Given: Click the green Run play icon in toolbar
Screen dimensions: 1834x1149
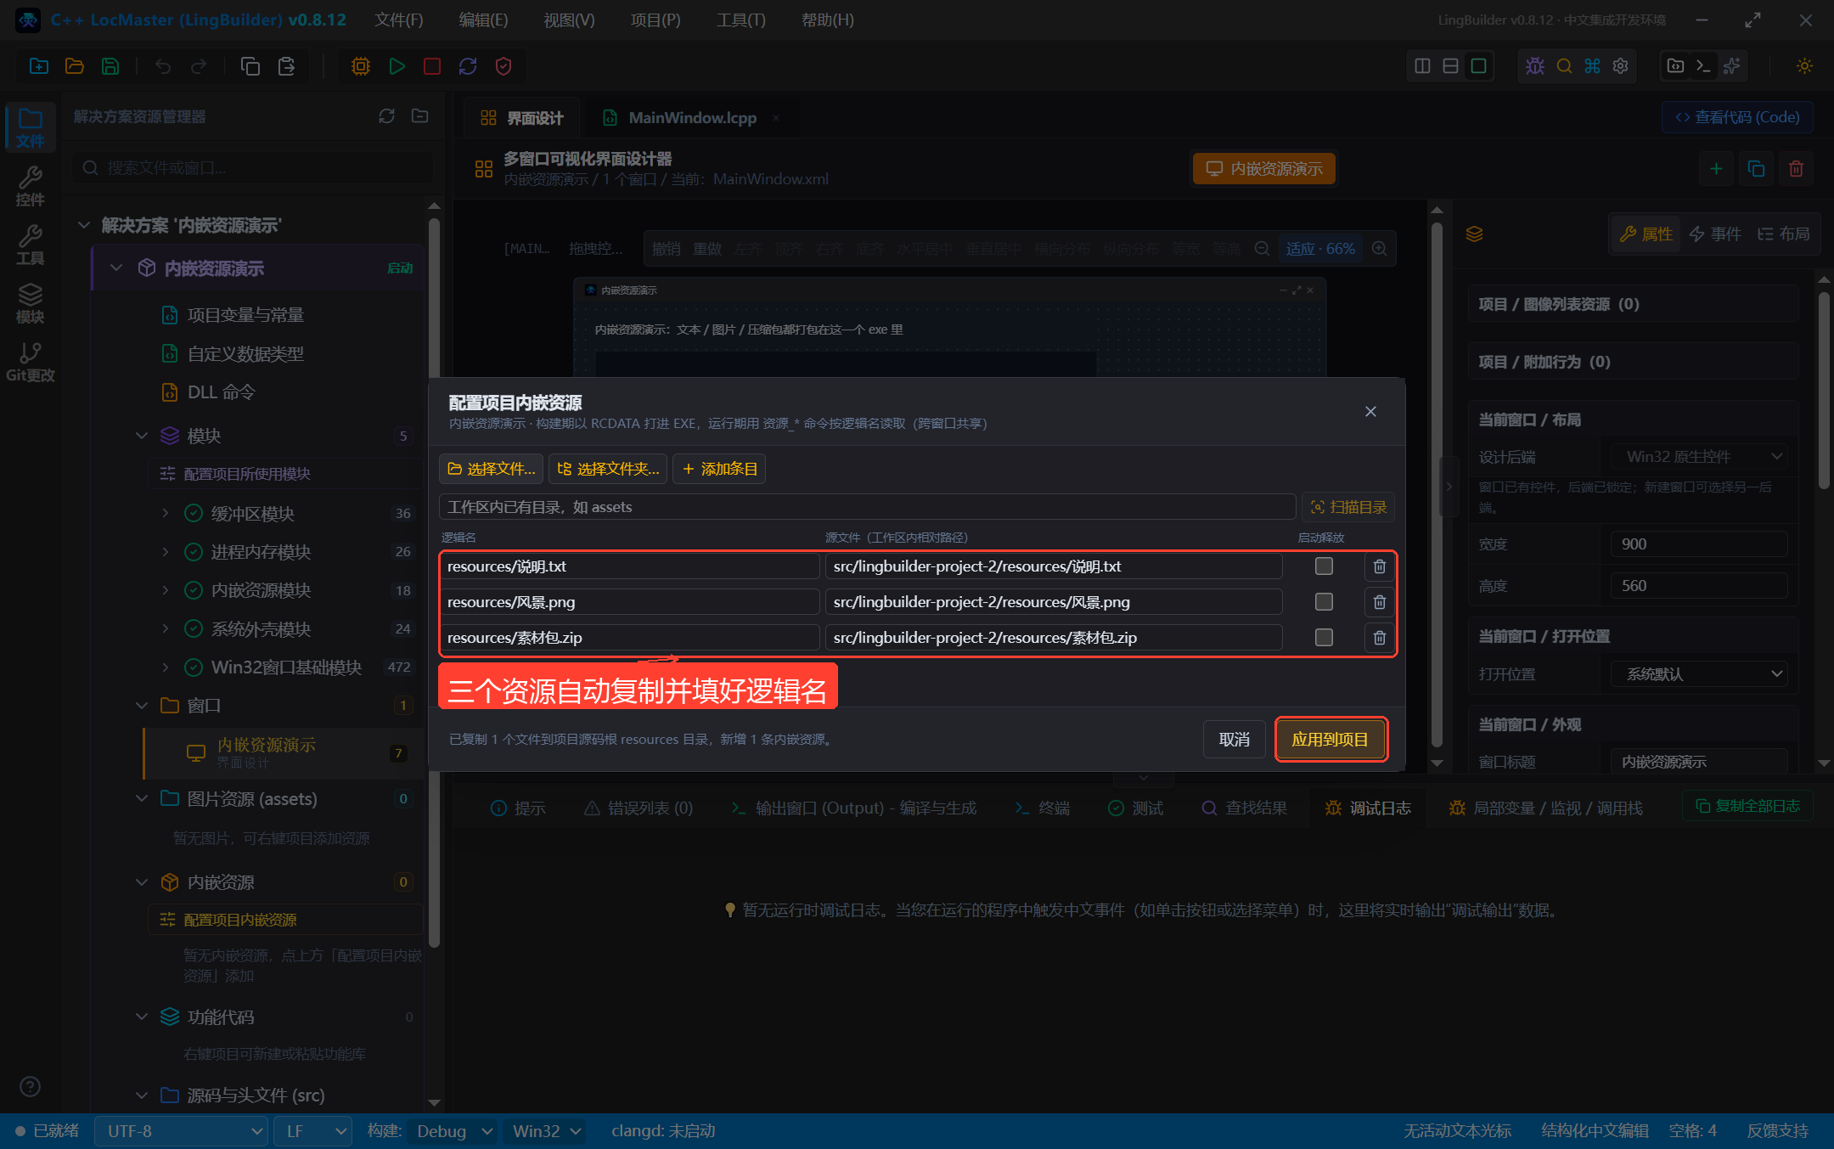Looking at the screenshot, I should click(x=397, y=66).
